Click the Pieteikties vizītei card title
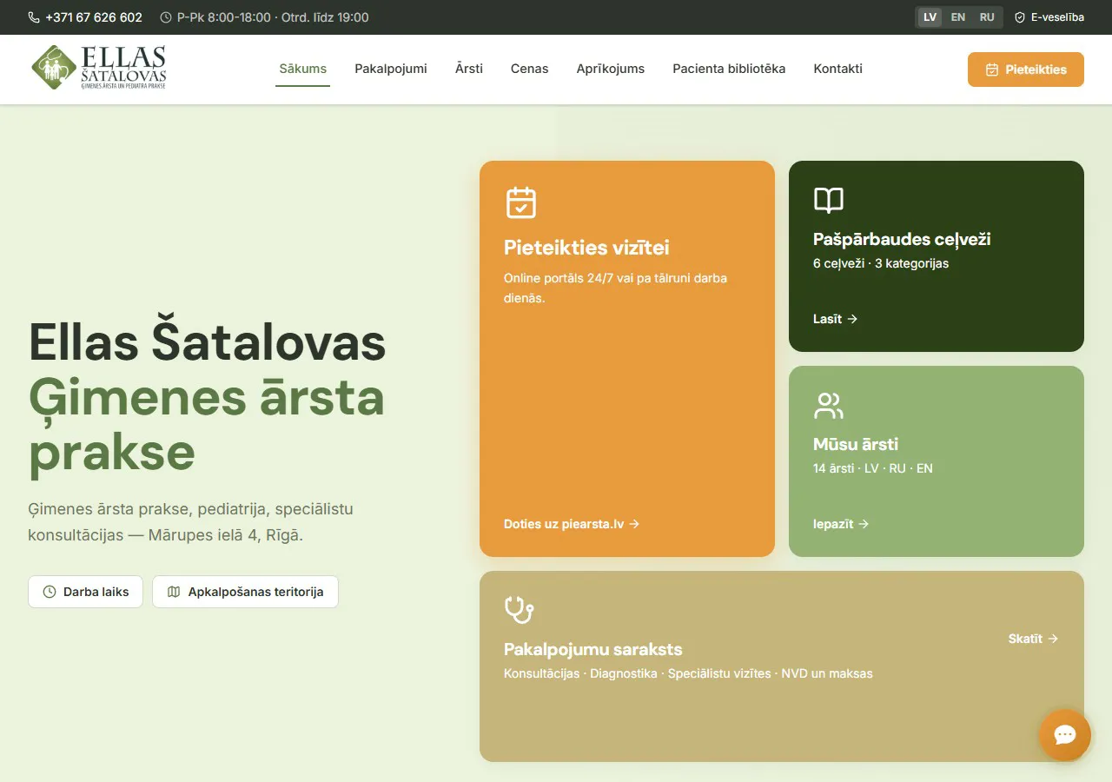 pyautogui.click(x=586, y=248)
